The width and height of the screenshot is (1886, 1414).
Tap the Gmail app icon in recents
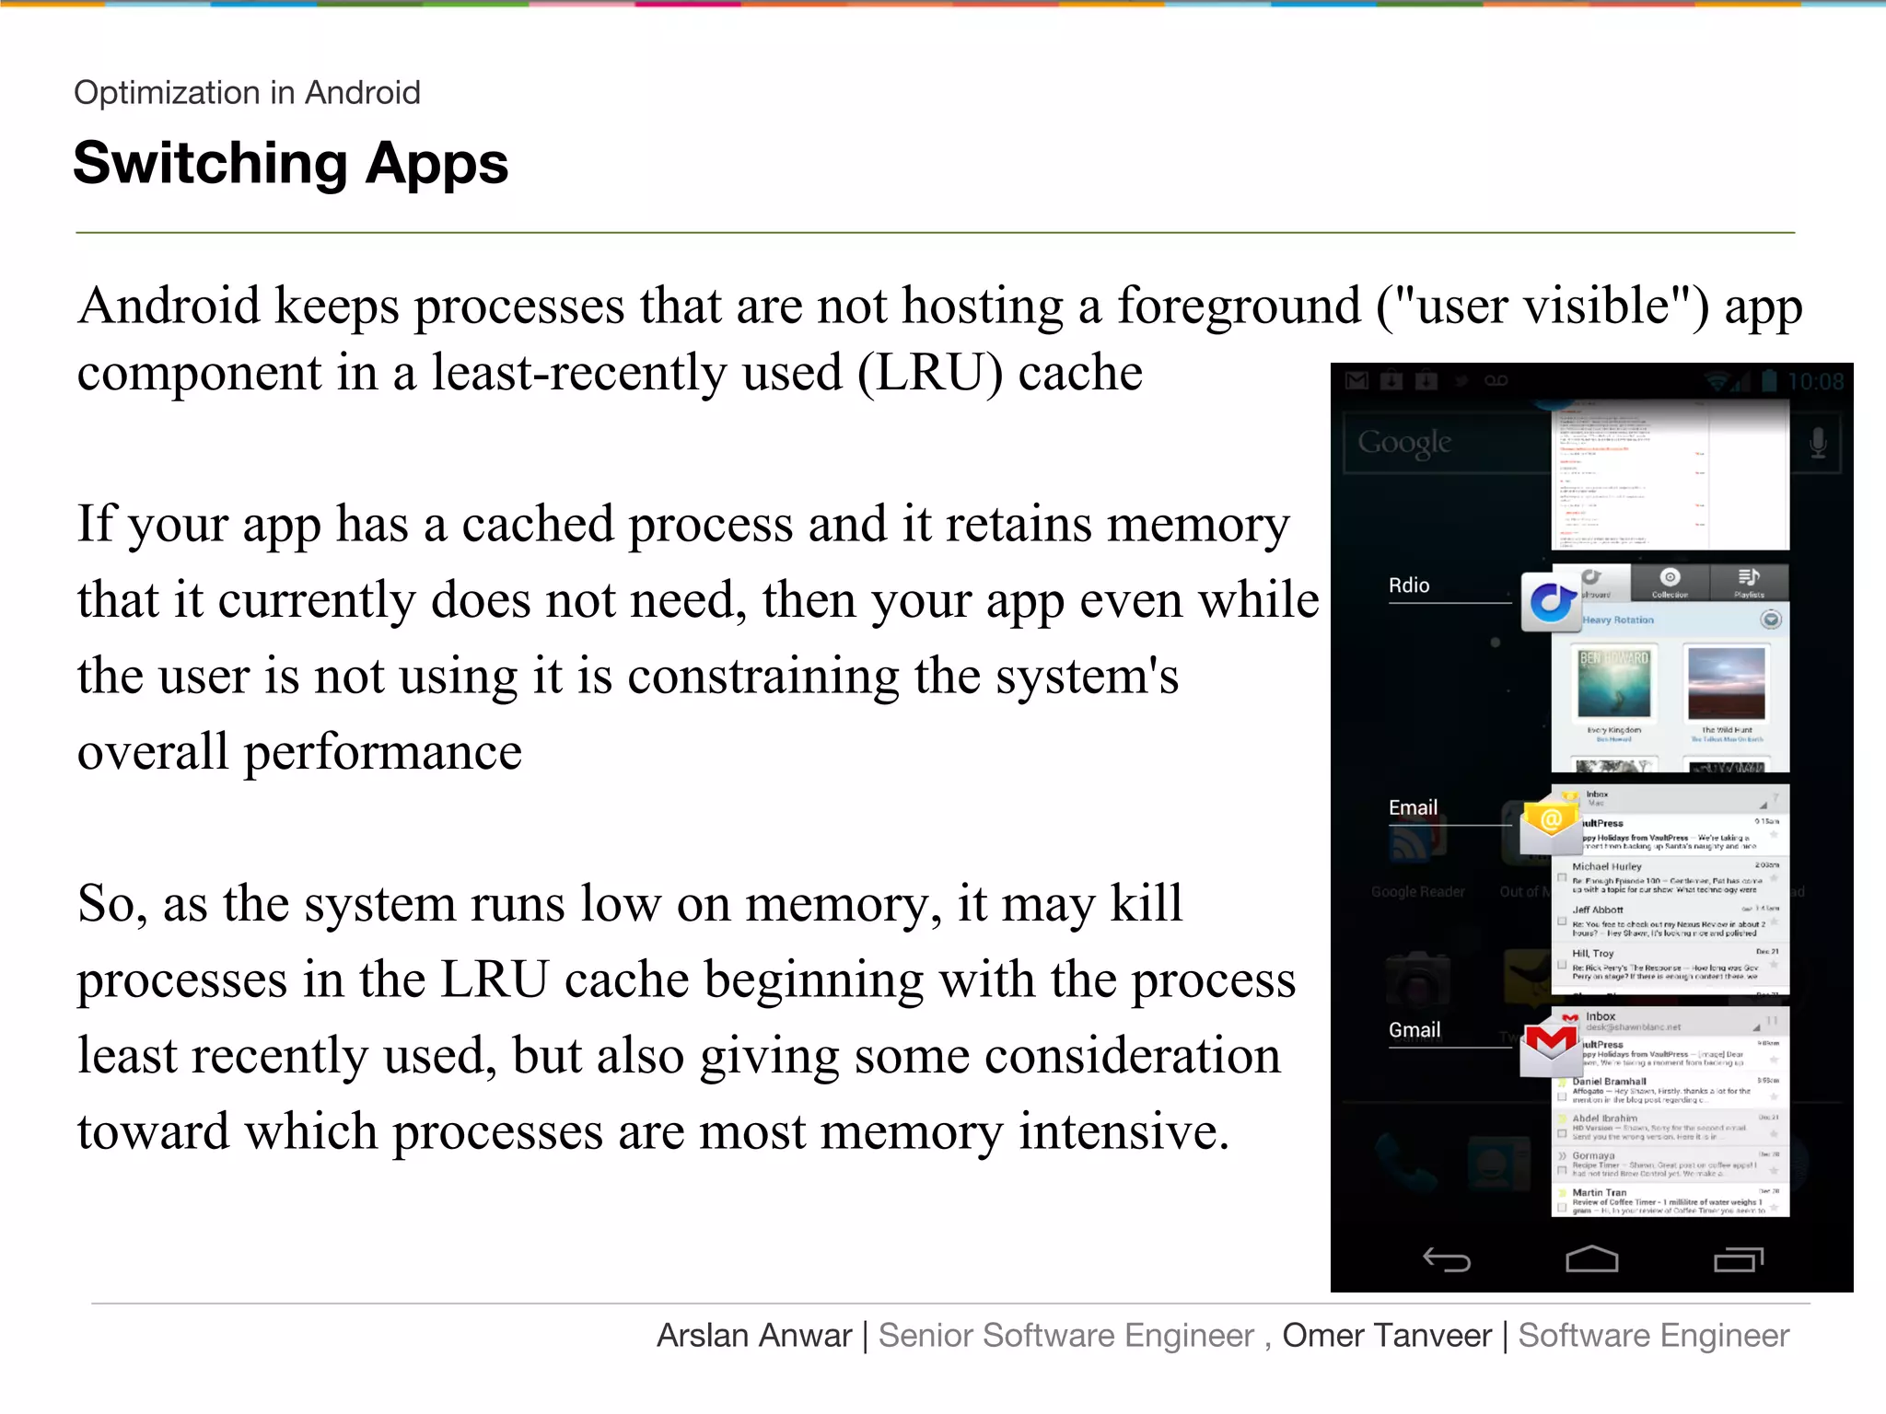[1551, 1047]
